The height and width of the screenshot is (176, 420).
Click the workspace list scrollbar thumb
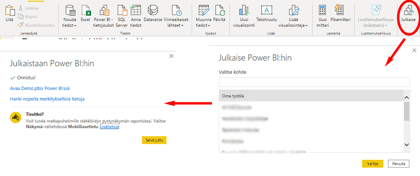(406, 111)
